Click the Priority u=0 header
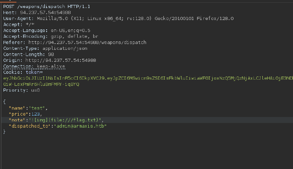This screenshot has height=169, width=293. tap(21, 90)
